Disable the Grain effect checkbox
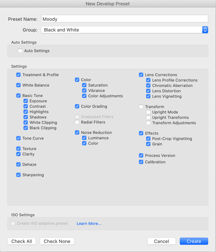The height and width of the screenshot is (252, 216). click(148, 144)
